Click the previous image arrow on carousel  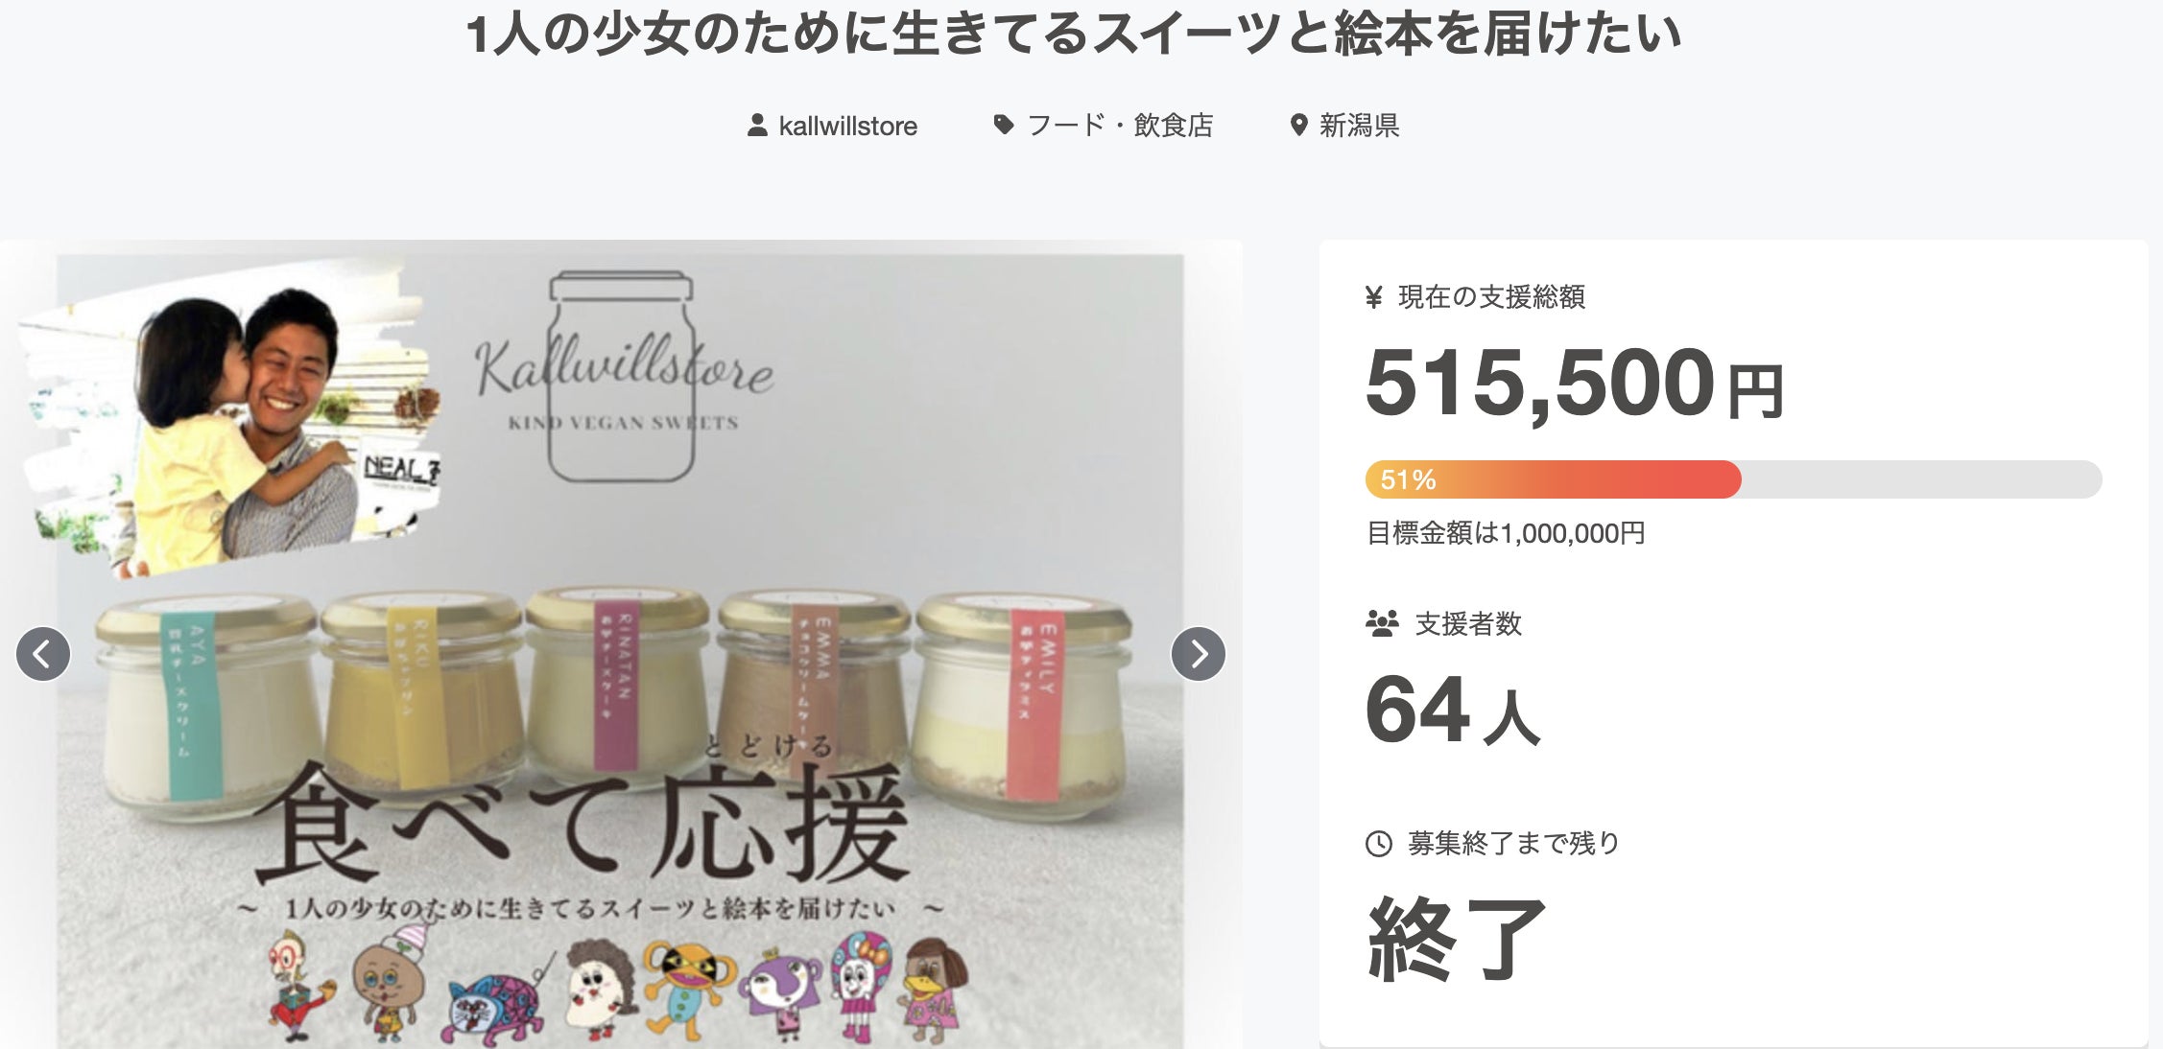(43, 654)
